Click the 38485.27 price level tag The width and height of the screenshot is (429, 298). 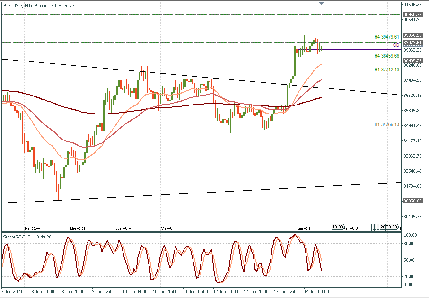tap(412, 61)
